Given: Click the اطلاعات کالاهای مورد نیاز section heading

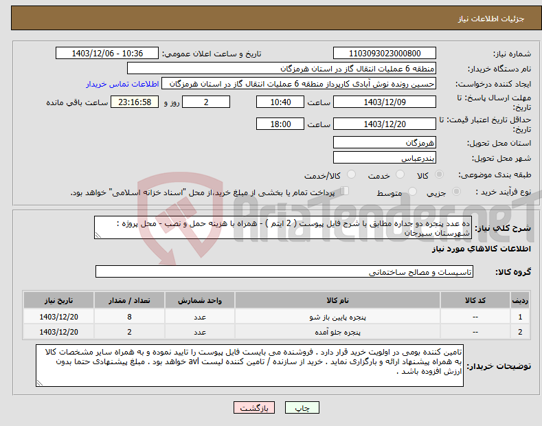Looking at the screenshot, I should (481, 249).
